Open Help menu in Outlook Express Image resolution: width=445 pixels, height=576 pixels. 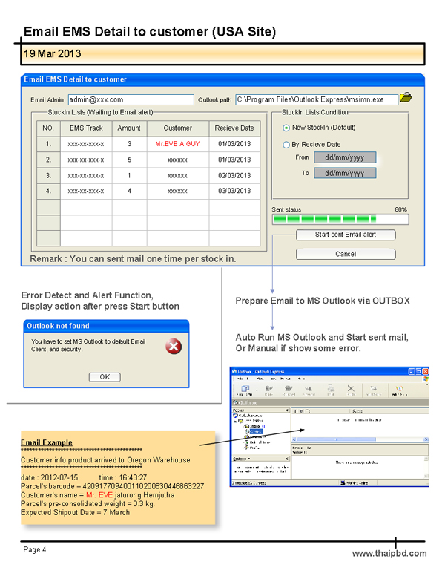(x=301, y=379)
